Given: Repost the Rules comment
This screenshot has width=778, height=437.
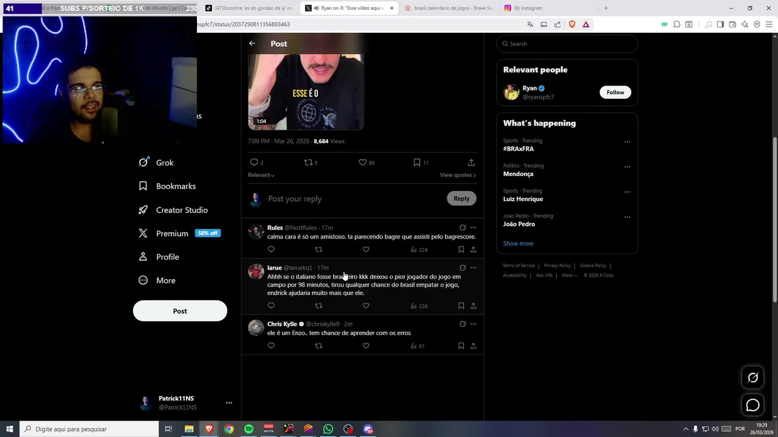Looking at the screenshot, I should tap(318, 249).
